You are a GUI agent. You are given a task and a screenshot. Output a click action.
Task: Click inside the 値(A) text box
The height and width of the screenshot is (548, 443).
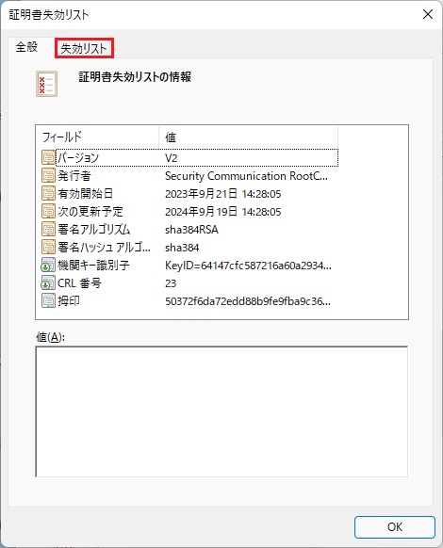click(x=221, y=411)
